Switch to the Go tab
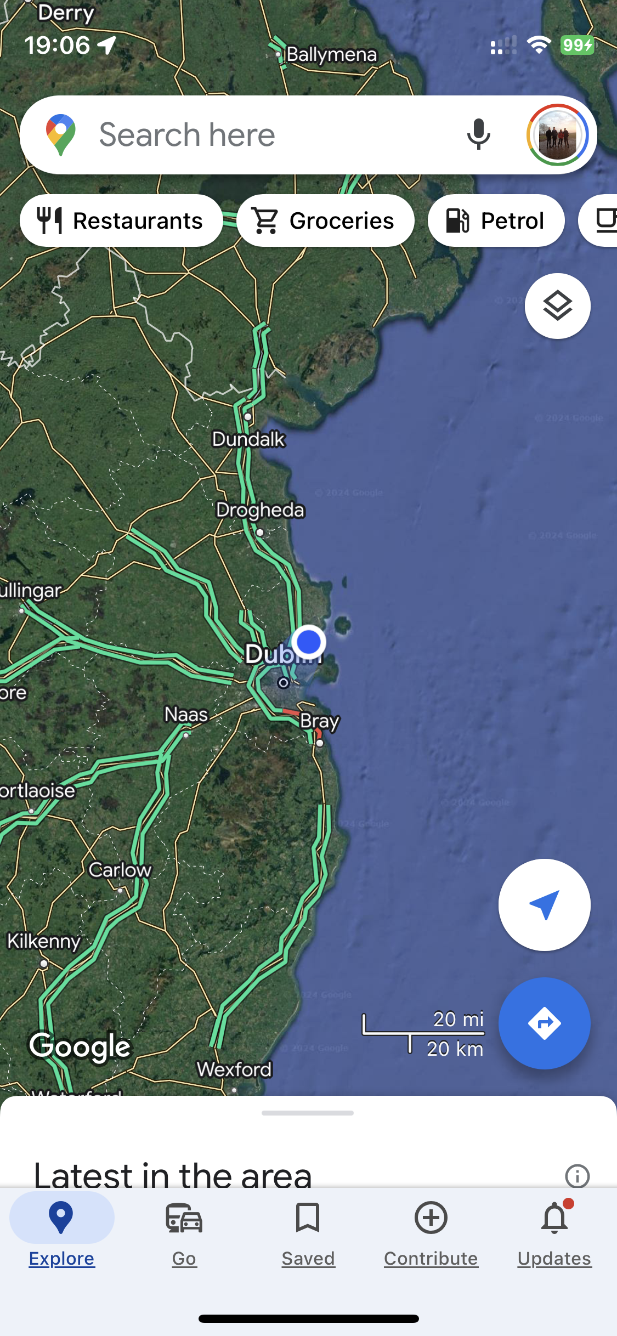The image size is (617, 1336). (x=184, y=1234)
